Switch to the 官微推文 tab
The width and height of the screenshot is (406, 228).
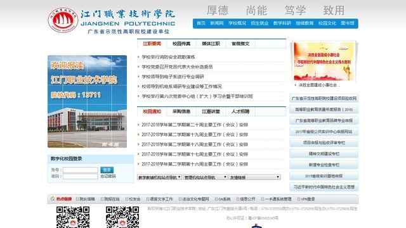pyautogui.click(x=240, y=44)
